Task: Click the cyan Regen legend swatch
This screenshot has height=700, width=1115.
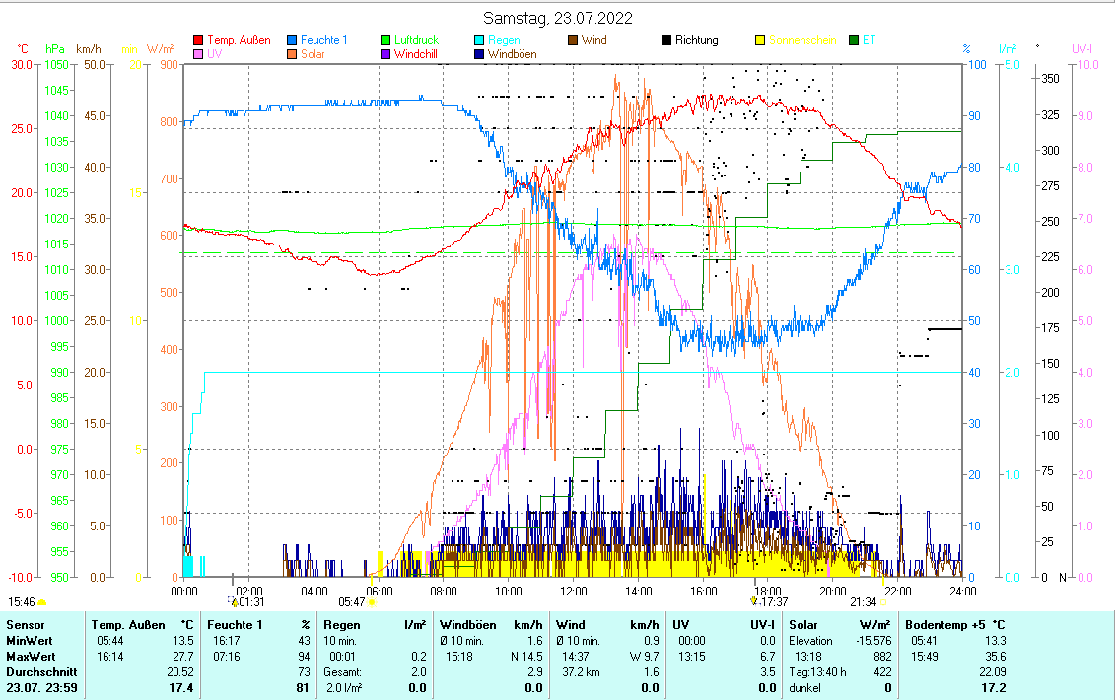Action: (480, 41)
